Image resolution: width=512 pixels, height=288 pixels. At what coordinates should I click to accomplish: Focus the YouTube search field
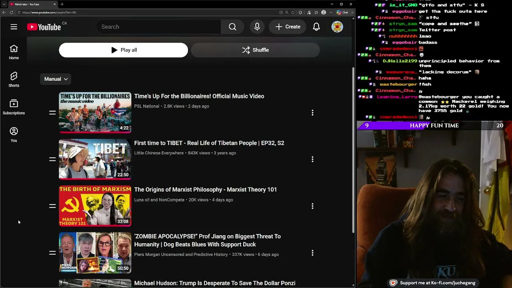tap(158, 27)
